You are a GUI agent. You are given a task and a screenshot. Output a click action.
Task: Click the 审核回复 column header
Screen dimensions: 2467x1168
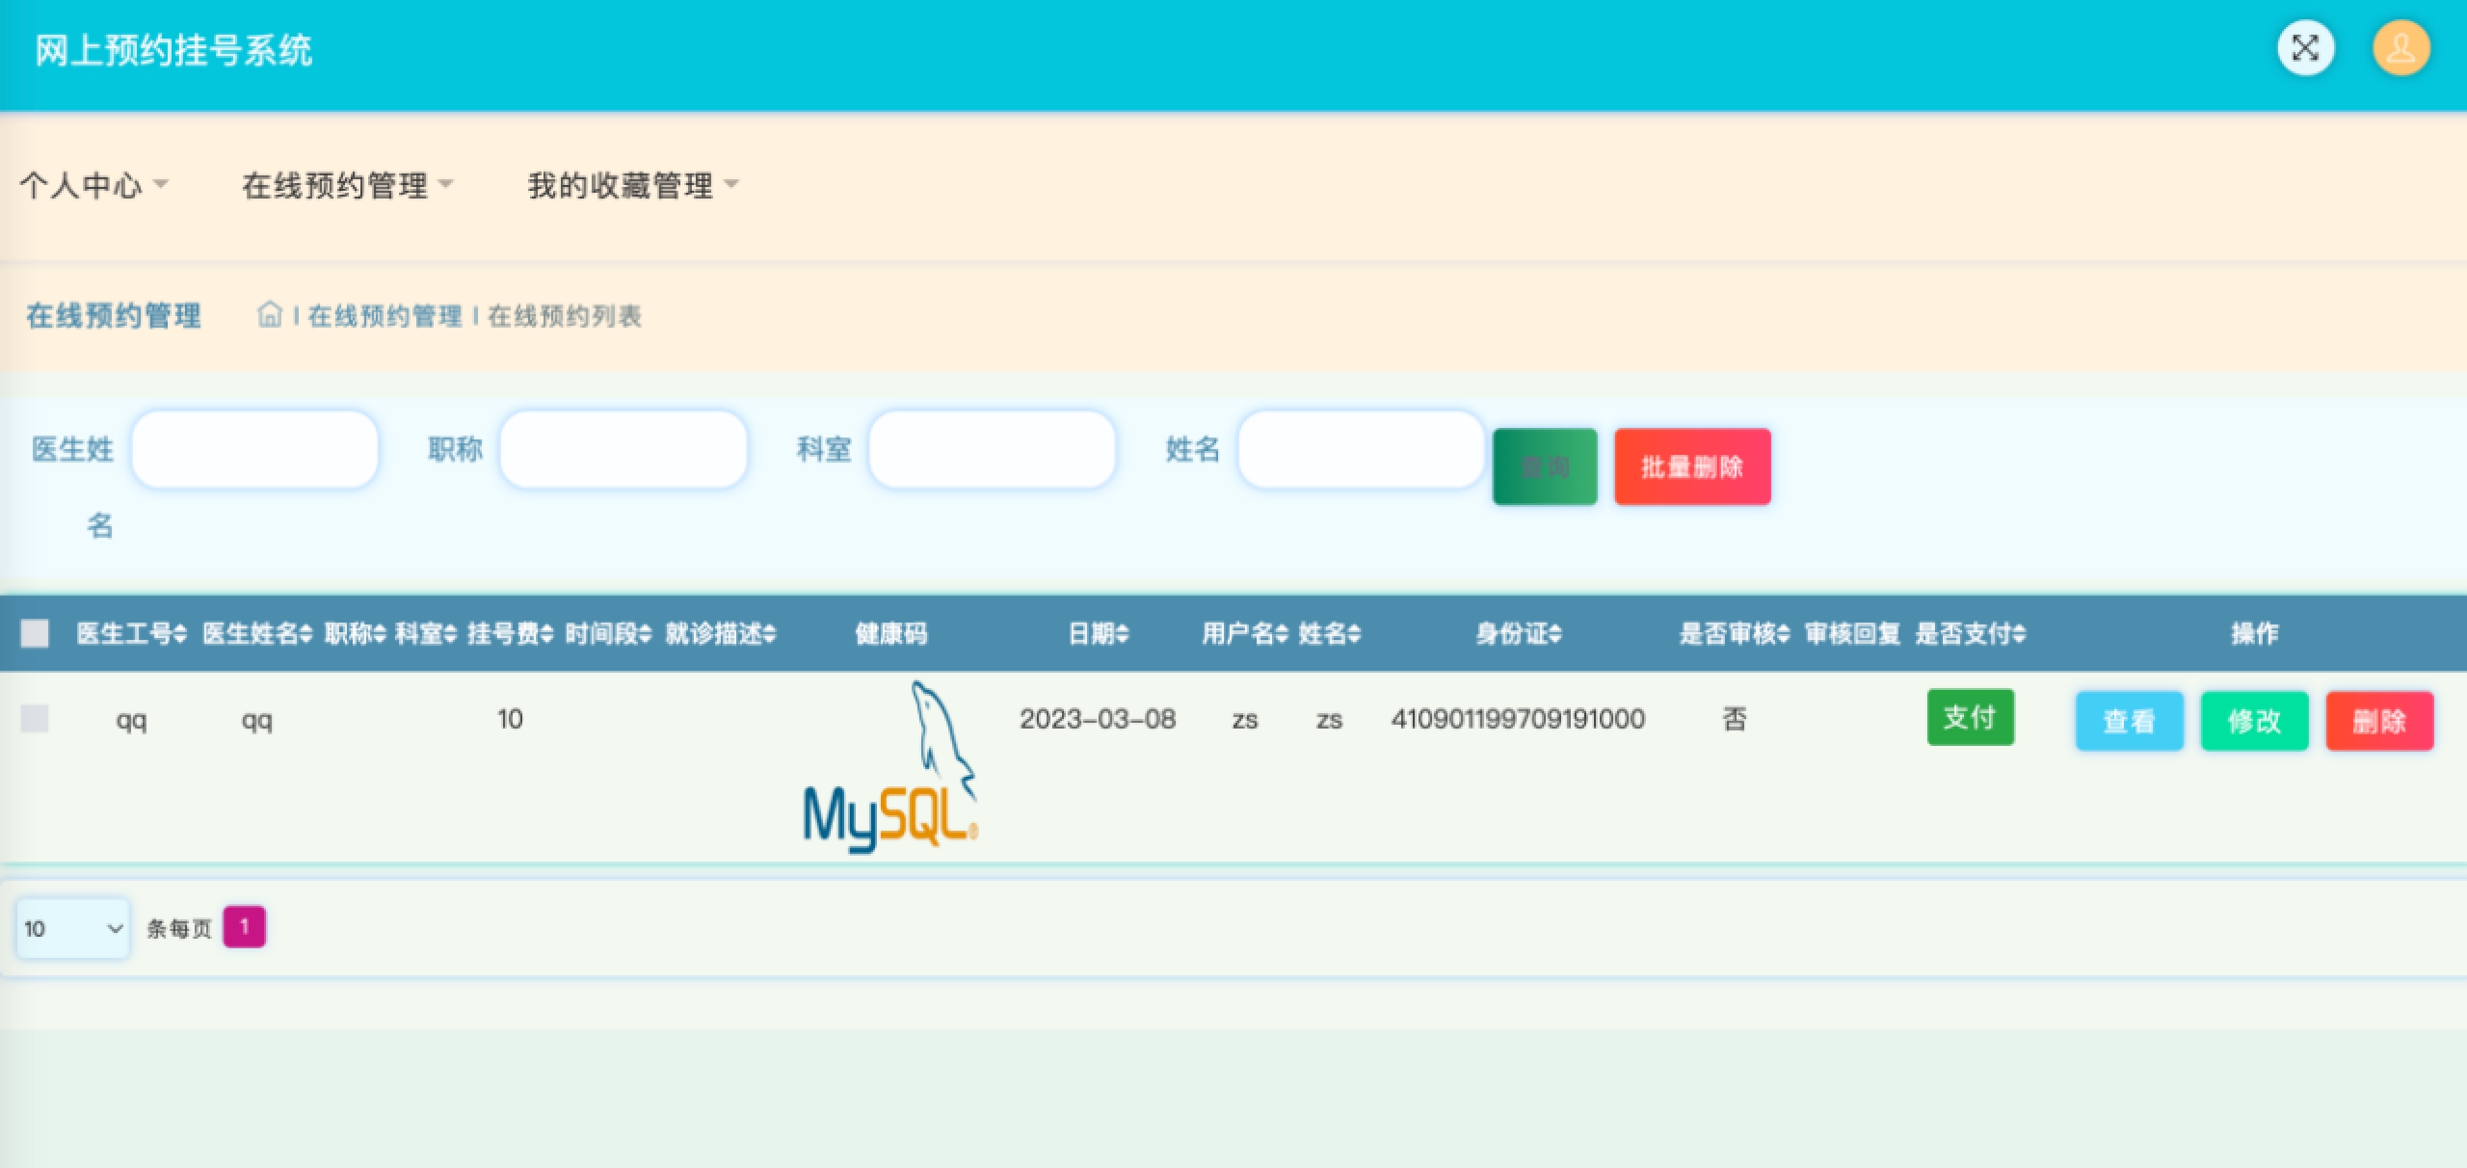pyautogui.click(x=1852, y=633)
